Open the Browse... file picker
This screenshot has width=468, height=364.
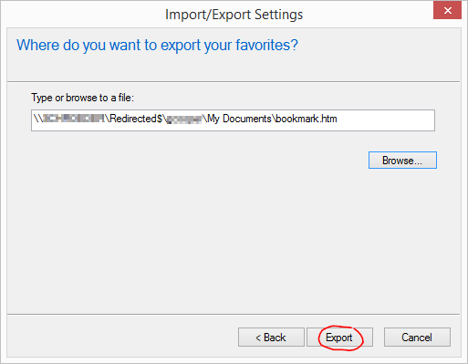(402, 160)
